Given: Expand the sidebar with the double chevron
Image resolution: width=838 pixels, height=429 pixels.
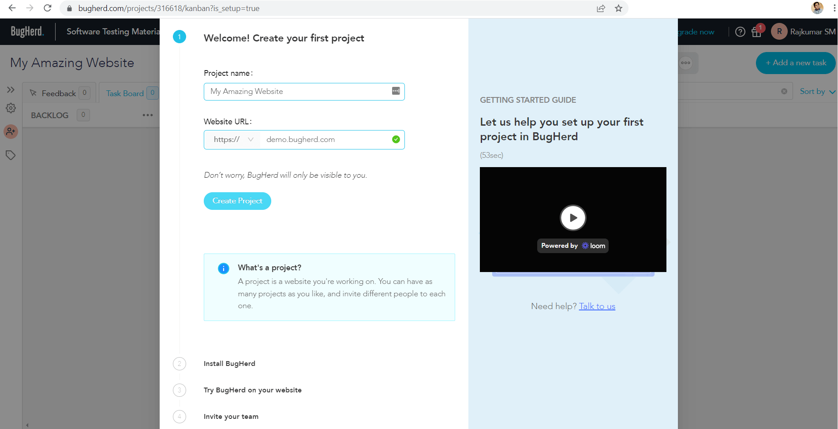Looking at the screenshot, I should click(x=11, y=90).
